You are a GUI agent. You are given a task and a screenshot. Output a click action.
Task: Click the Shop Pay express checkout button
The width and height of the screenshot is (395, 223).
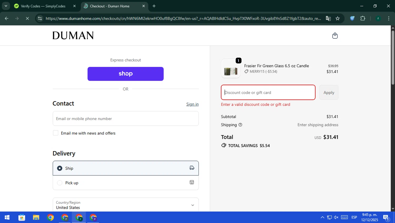pyautogui.click(x=126, y=74)
